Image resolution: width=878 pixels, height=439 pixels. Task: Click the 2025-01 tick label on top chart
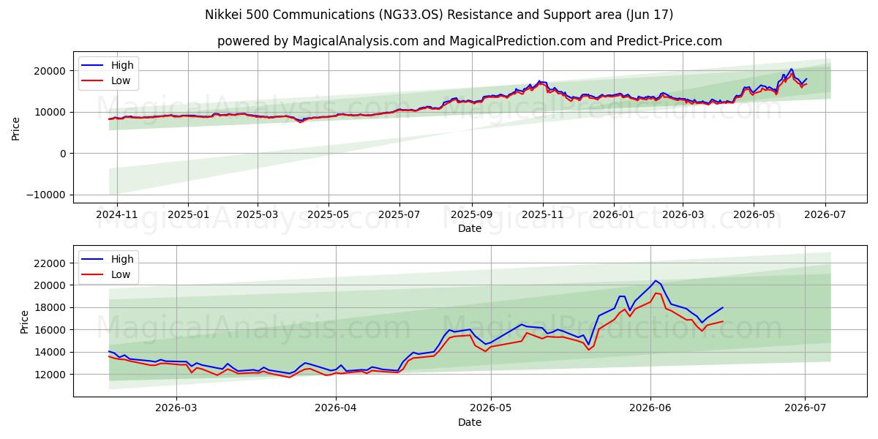click(188, 214)
